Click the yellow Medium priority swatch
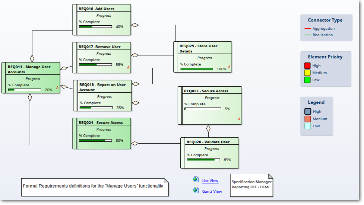 coord(307,73)
